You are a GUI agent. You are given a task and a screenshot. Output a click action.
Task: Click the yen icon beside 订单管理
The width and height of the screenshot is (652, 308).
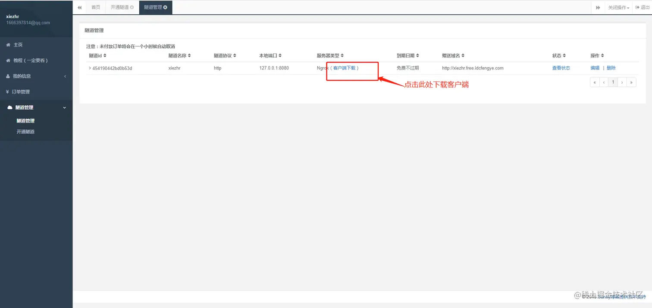8,92
